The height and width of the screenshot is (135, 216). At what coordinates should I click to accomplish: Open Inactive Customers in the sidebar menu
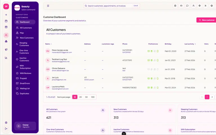pyautogui.click(x=25, y=59)
